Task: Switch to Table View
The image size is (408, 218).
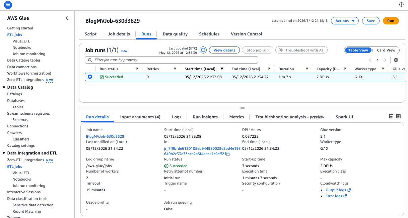Action: [x=358, y=50]
